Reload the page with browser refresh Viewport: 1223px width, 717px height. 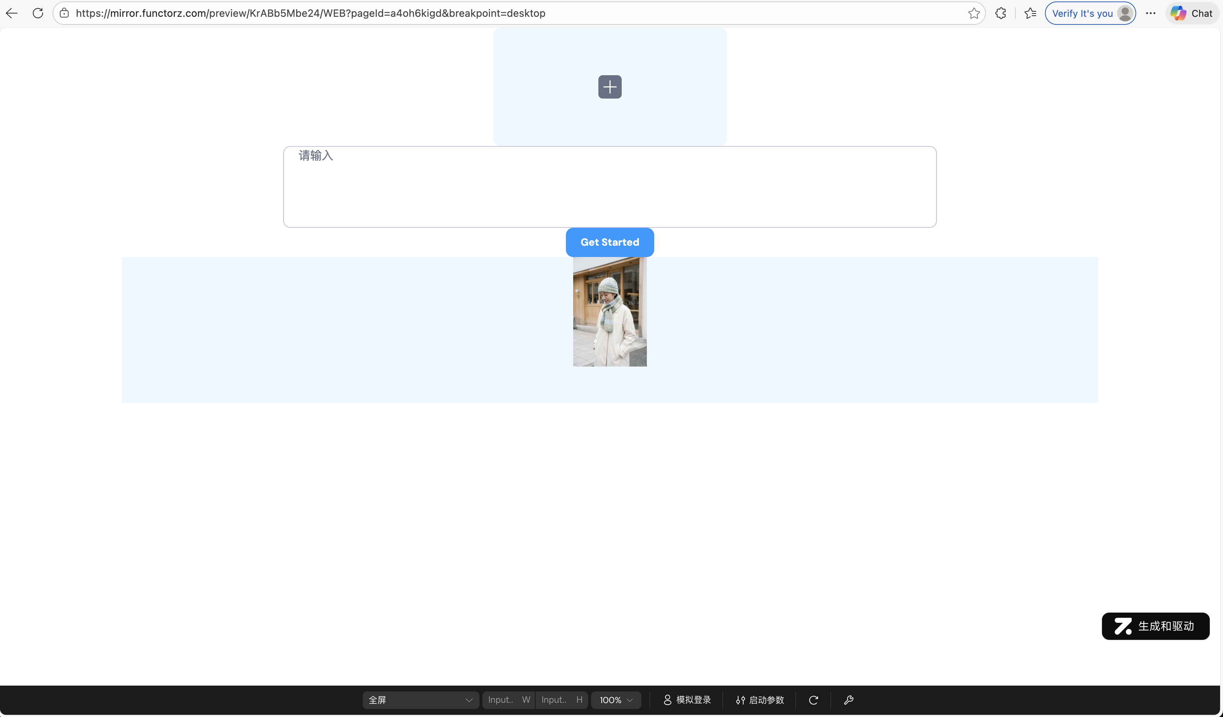point(38,13)
